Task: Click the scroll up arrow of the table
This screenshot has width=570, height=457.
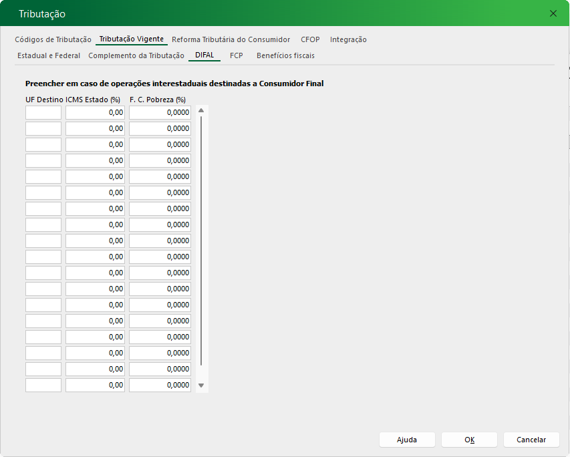Action: [x=201, y=111]
